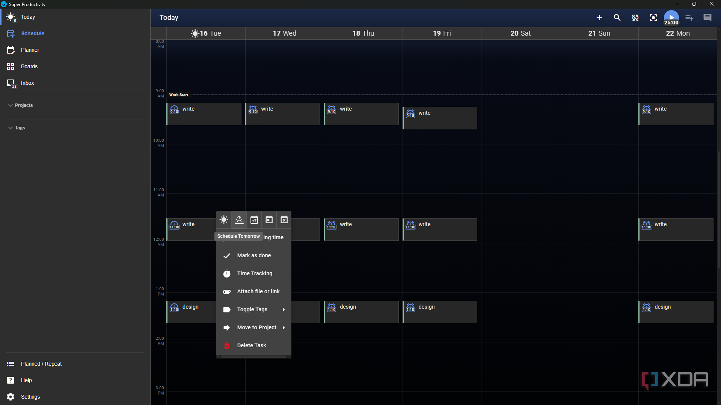
Task: Click the add task plus icon
Action: (599, 18)
